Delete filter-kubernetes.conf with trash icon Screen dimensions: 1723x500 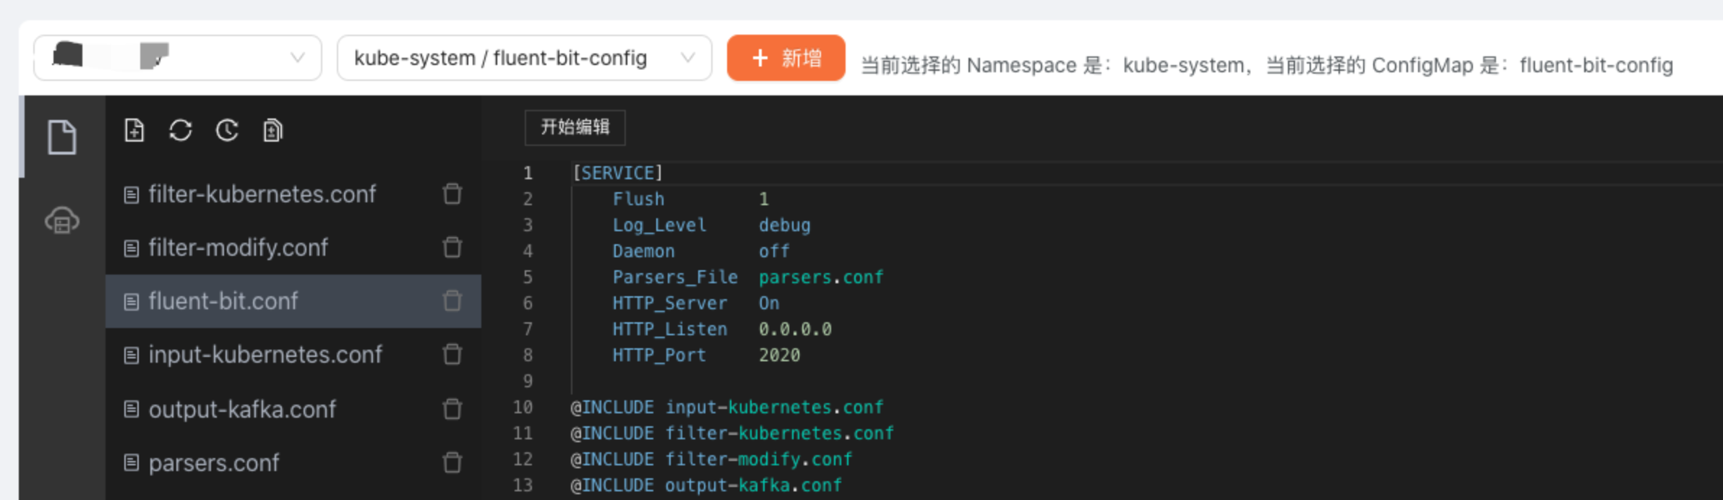click(x=452, y=194)
